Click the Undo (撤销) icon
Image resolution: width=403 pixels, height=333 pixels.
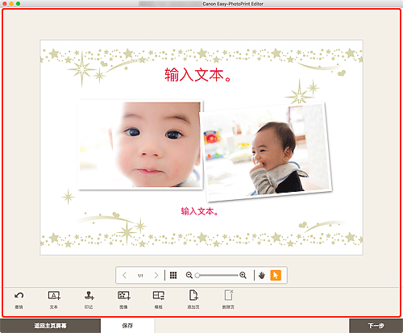(x=19, y=296)
